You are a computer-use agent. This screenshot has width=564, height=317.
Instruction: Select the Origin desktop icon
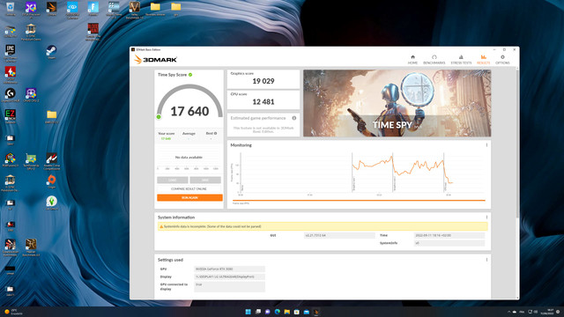point(51,181)
